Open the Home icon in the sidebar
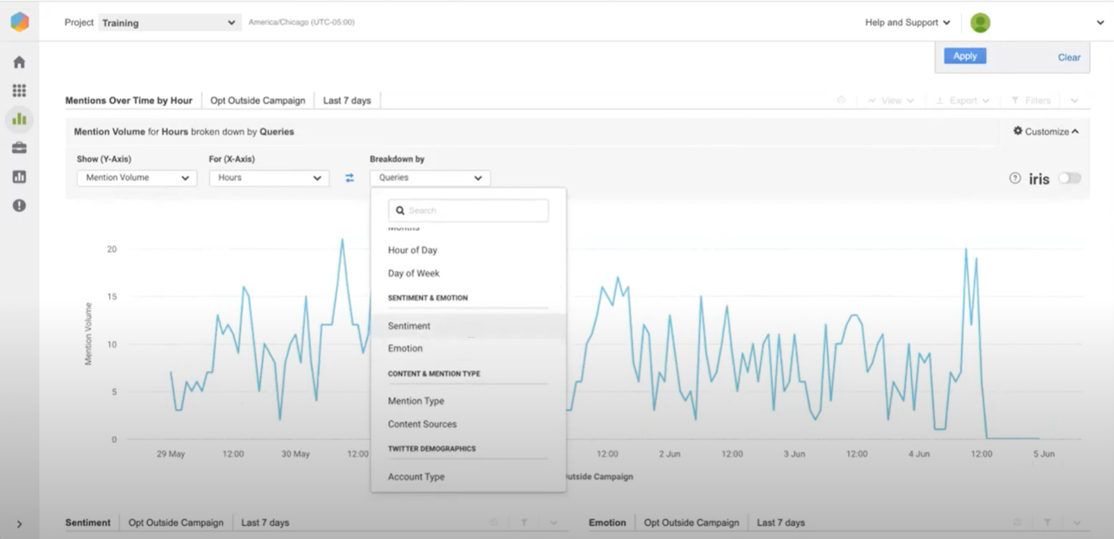 pos(18,61)
